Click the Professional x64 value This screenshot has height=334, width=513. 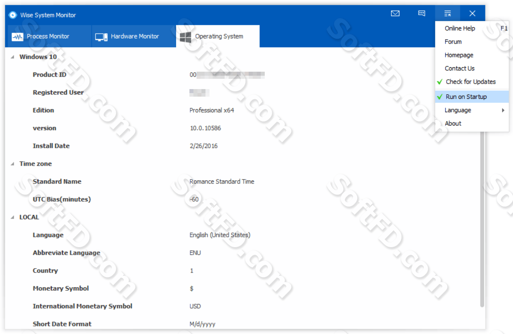(212, 110)
